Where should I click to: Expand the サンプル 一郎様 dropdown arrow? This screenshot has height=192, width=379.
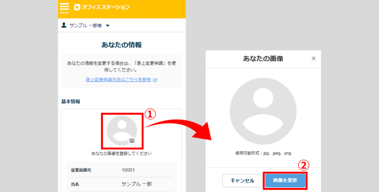pyautogui.click(x=108, y=26)
